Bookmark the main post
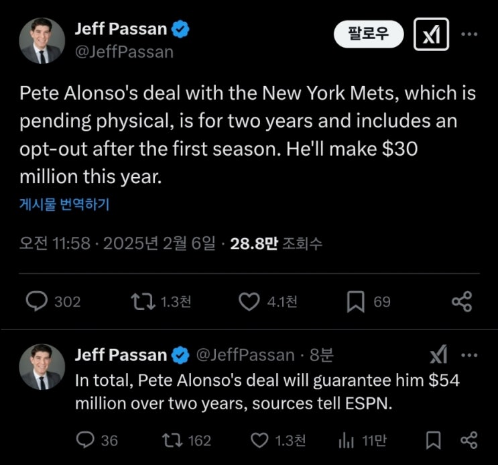 click(355, 302)
